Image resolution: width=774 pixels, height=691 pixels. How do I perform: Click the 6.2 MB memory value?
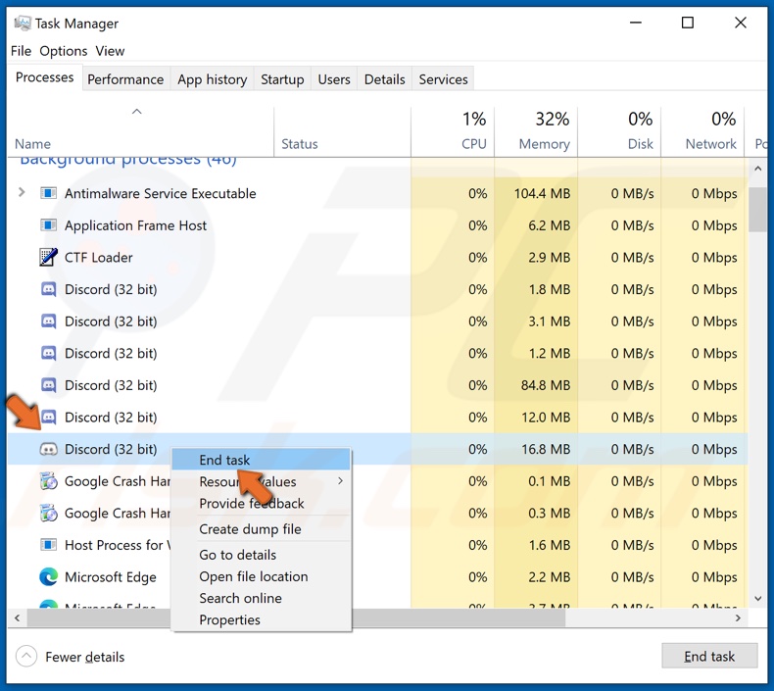pos(550,225)
